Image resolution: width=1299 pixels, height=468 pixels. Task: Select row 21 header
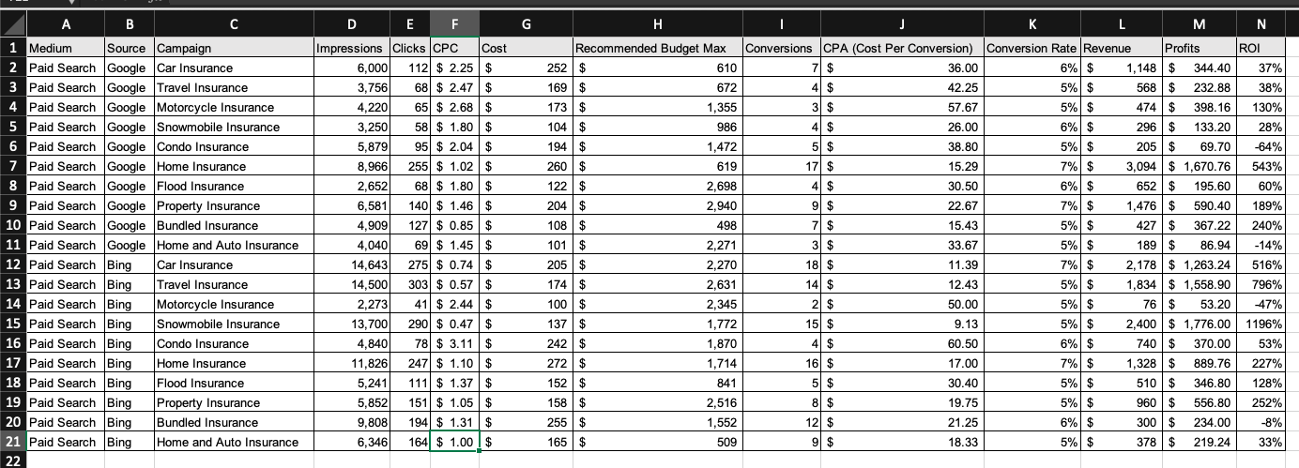13,442
